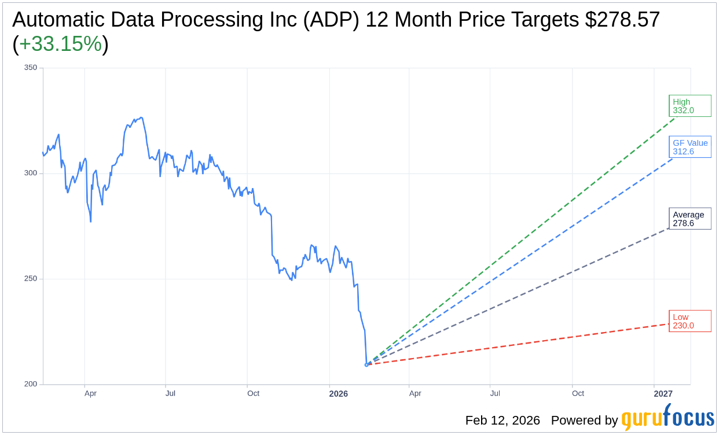Click the 350 tick on the y-axis
The image size is (719, 435).
coord(30,68)
